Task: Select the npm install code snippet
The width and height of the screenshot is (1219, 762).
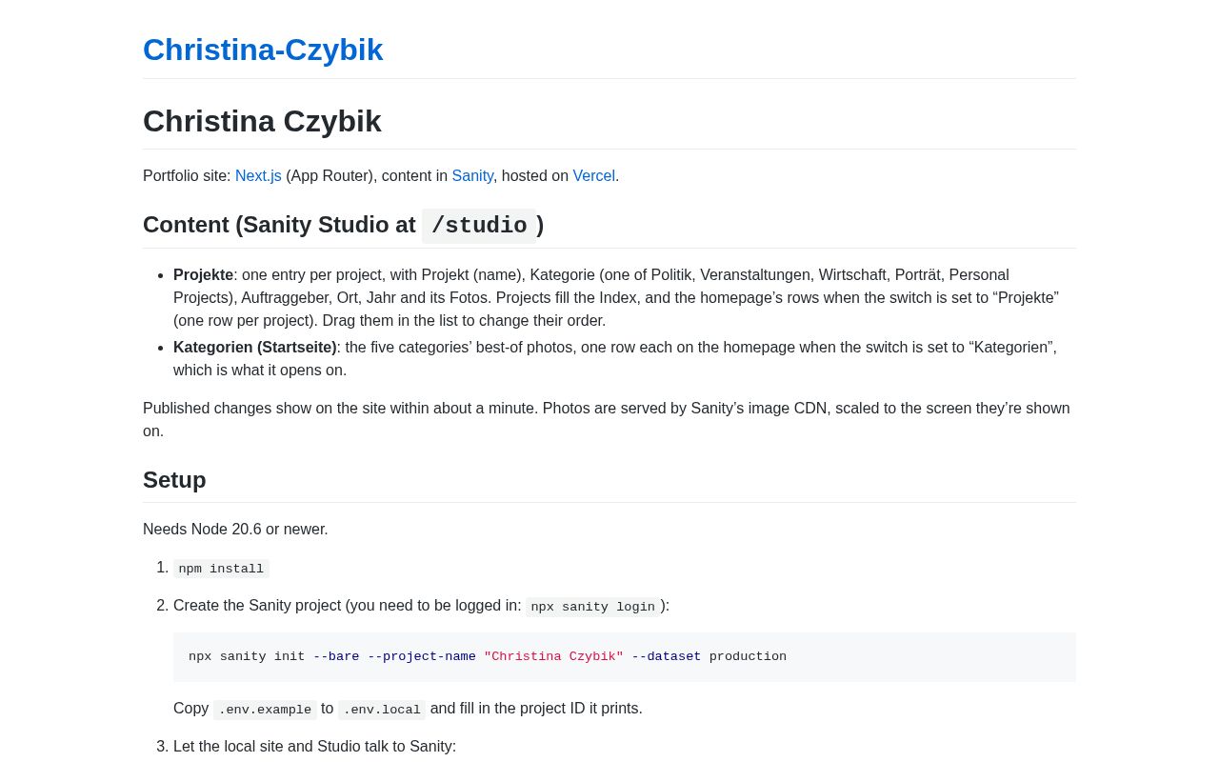Action: pyautogui.click(x=221, y=569)
